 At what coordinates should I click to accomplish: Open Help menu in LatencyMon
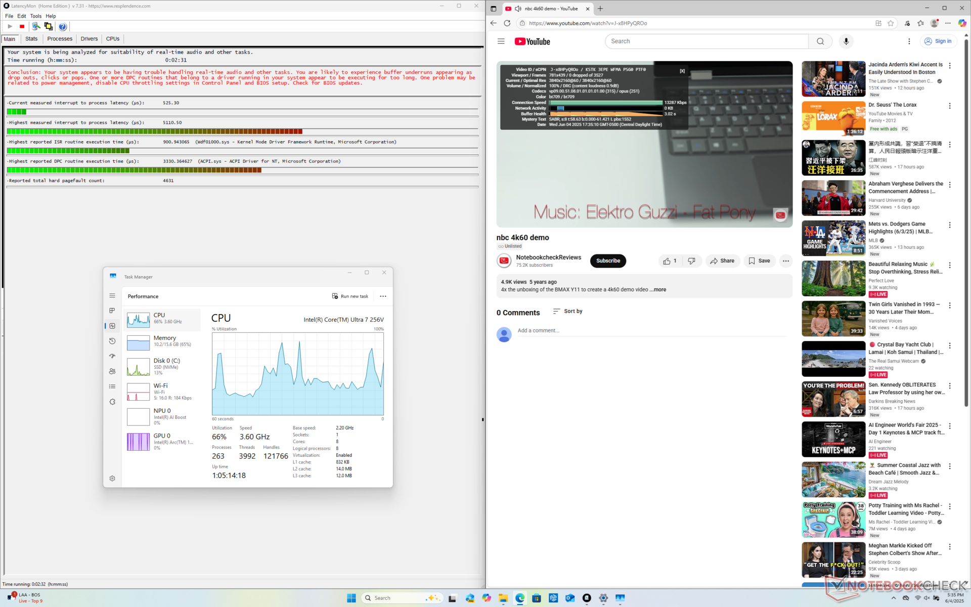pos(51,16)
